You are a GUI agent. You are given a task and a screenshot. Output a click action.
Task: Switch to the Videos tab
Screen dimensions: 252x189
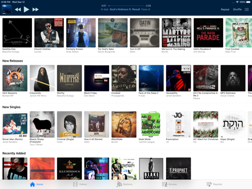coord(80,184)
